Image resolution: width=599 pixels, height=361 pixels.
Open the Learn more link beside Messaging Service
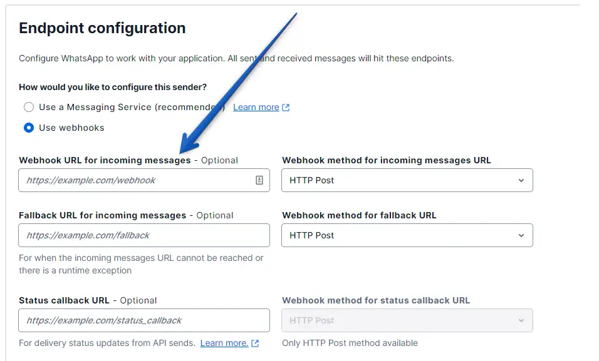point(256,107)
